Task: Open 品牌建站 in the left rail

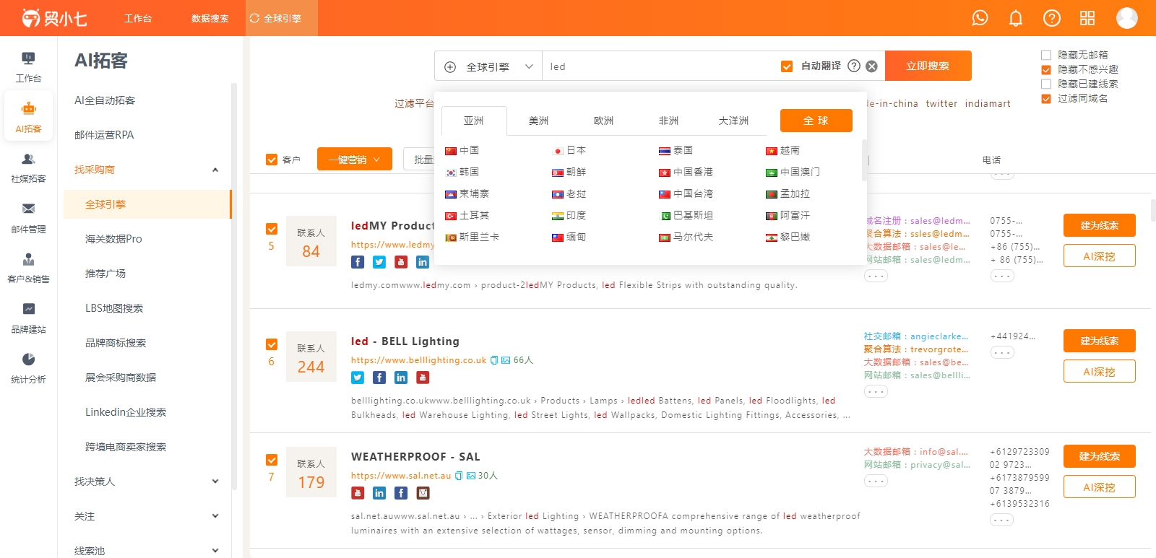Action: 28,318
